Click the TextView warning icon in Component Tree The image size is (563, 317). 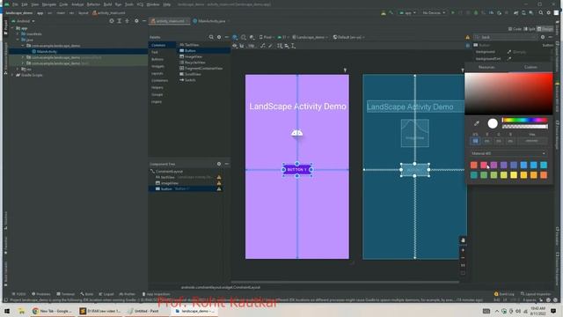219,177
